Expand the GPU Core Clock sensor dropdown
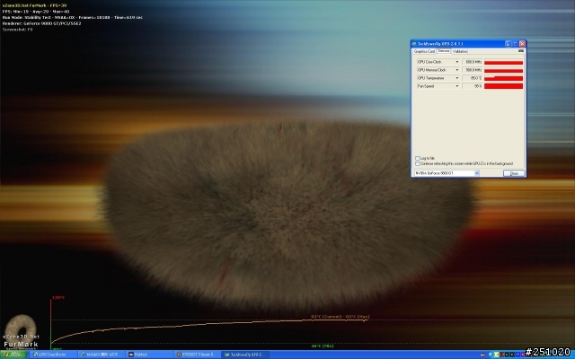This screenshot has height=359, width=575. pos(457,62)
